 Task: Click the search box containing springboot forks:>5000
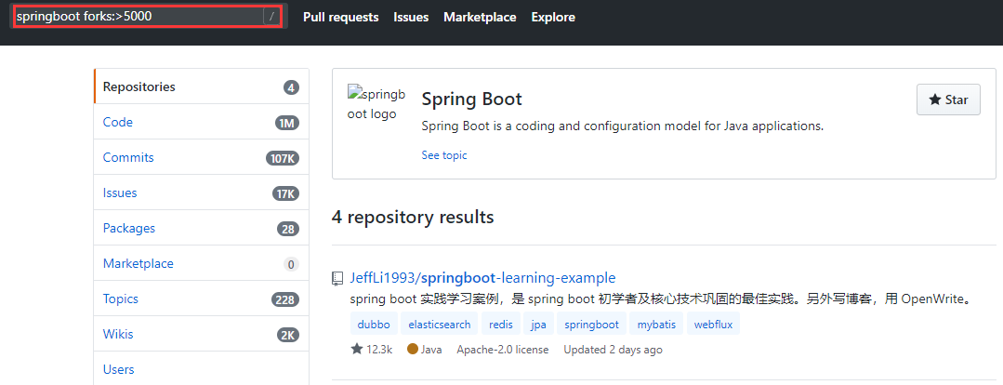tap(148, 17)
